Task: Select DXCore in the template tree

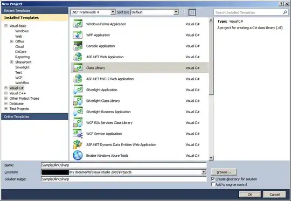Action: pos(21,52)
